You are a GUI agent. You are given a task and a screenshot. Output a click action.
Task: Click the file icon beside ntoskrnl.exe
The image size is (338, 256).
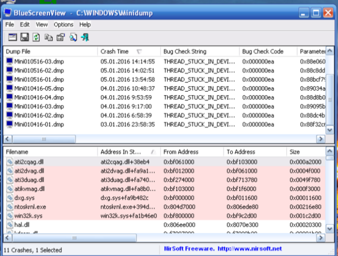click(x=9, y=207)
